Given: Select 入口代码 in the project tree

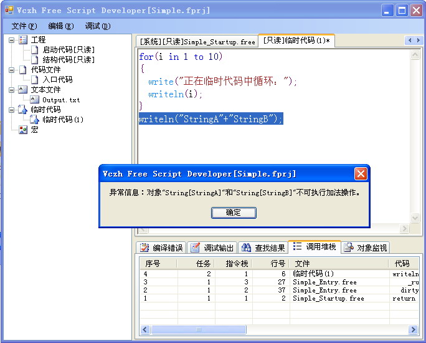Looking at the screenshot, I should (x=57, y=79).
